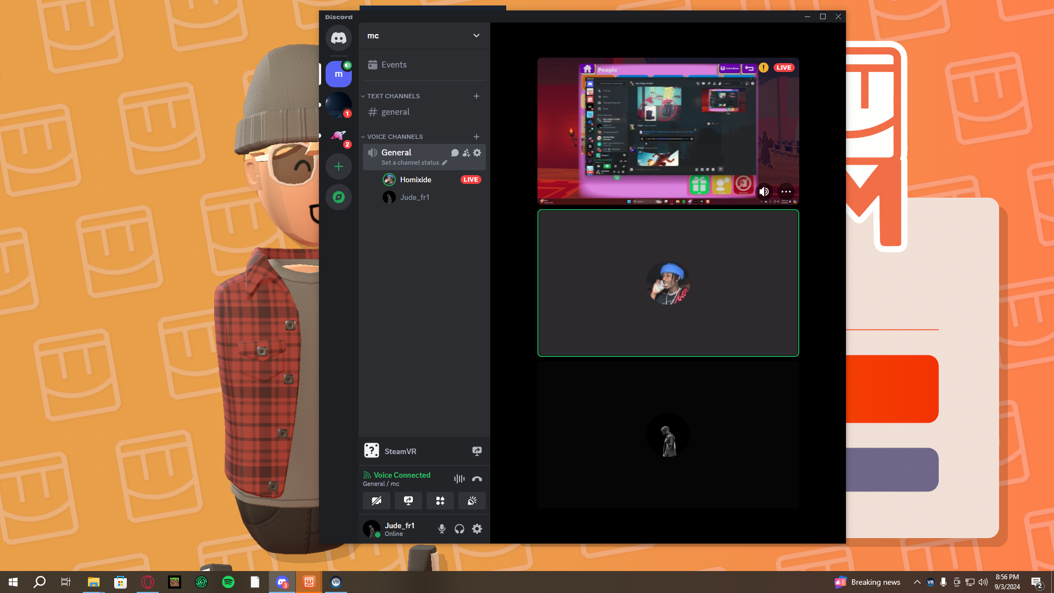
Task: Select the general text channel
Action: [x=395, y=112]
